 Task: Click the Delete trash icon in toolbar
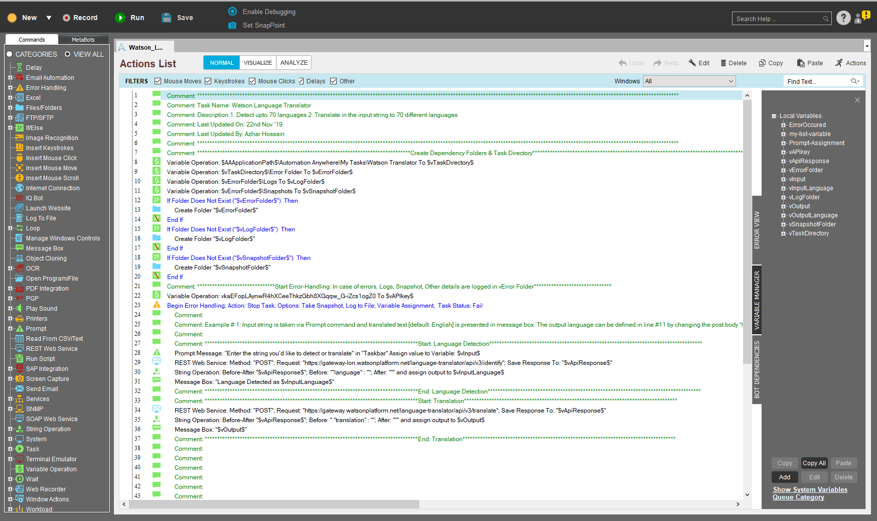tap(723, 63)
